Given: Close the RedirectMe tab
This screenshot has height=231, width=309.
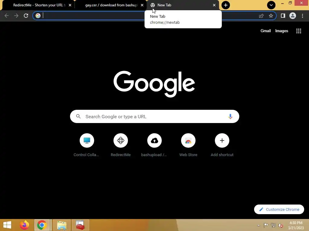Looking at the screenshot, I should 70,5.
